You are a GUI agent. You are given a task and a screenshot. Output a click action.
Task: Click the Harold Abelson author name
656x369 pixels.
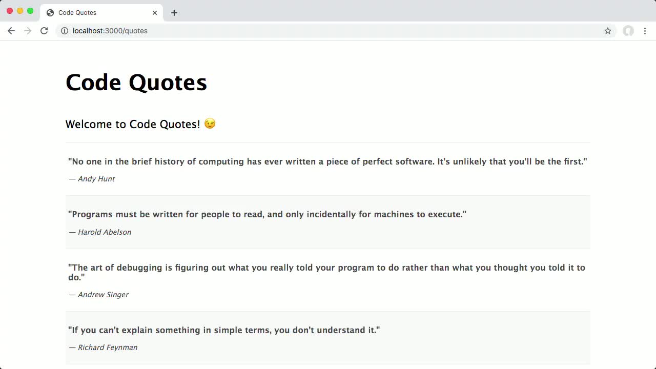(105, 232)
